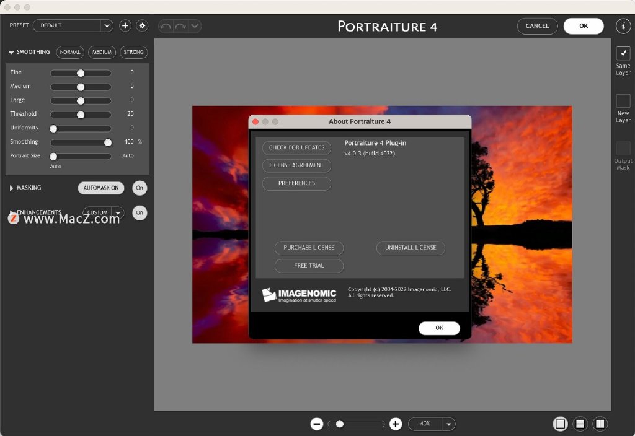Zoom out with minus icon
The height and width of the screenshot is (436, 635).
tap(317, 424)
